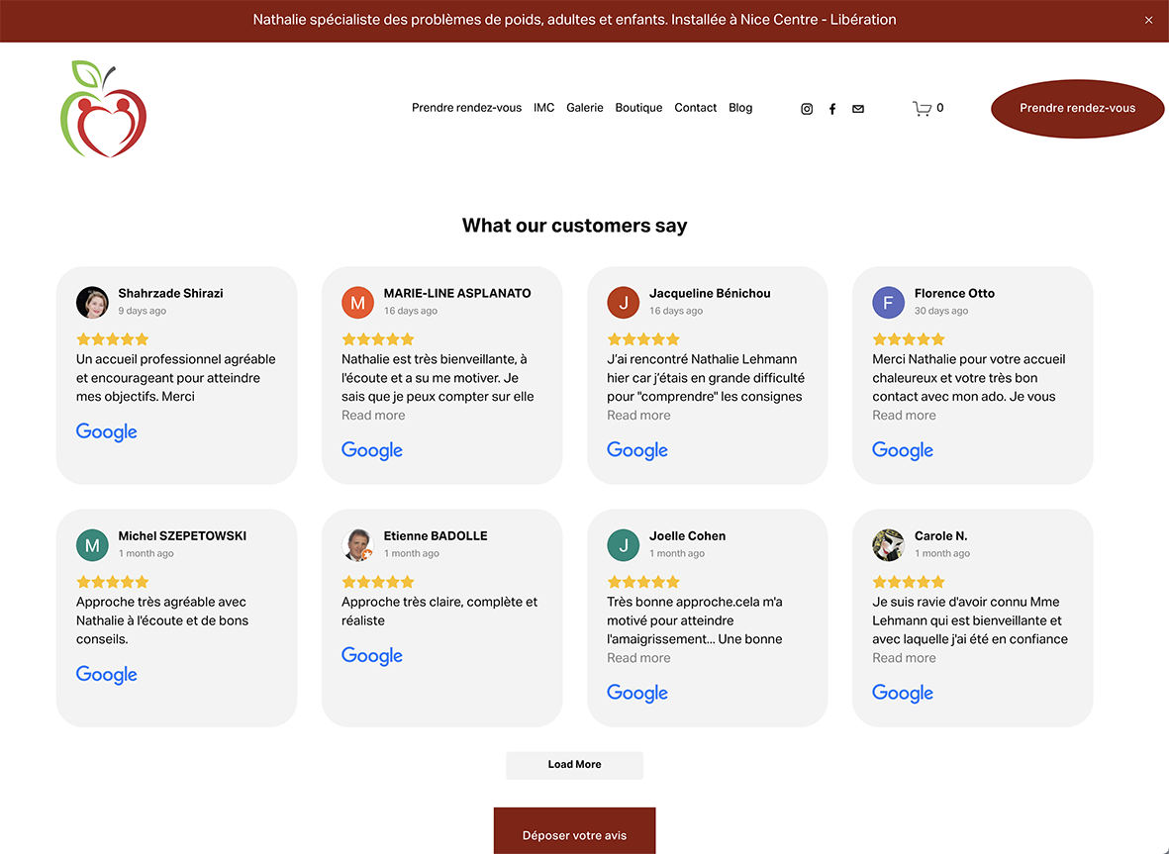
Task: Click Google logo in Shahrzade Shirazi's review
Action: (x=107, y=432)
